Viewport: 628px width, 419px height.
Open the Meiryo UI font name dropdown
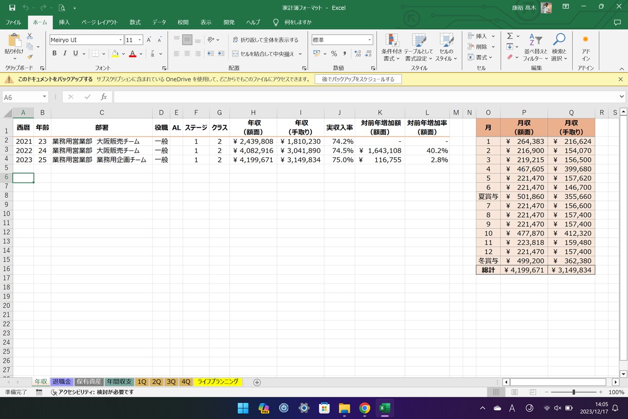[121, 40]
